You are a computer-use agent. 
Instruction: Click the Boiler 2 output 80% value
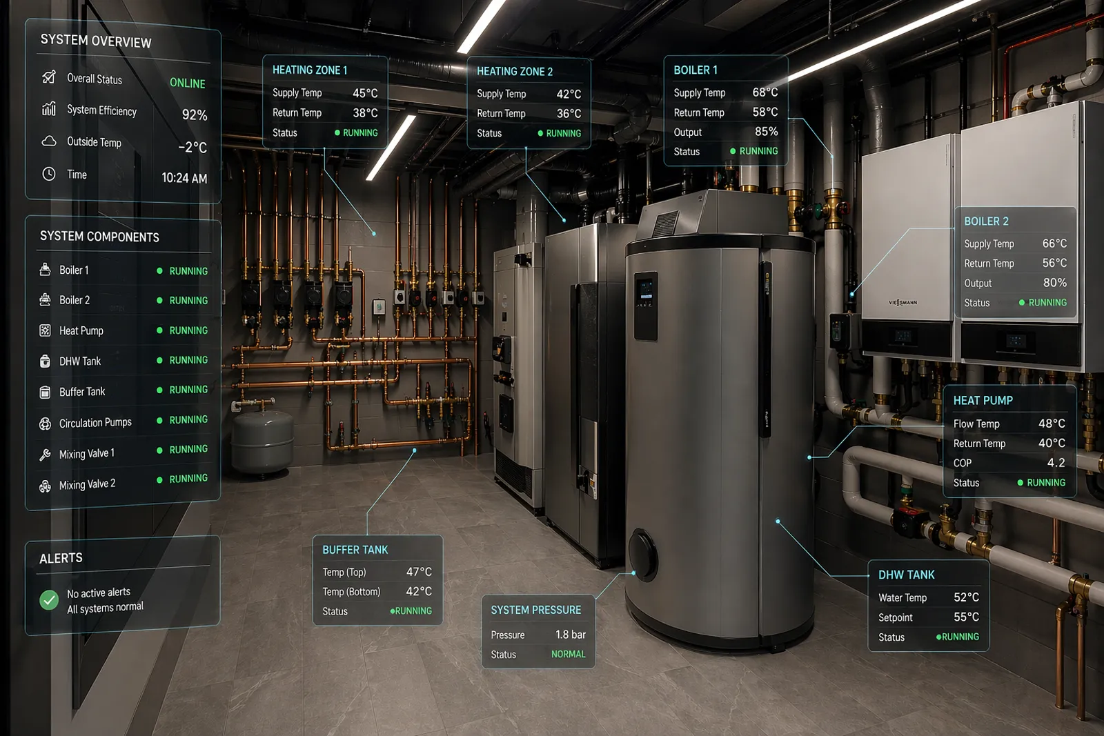coord(1055,282)
